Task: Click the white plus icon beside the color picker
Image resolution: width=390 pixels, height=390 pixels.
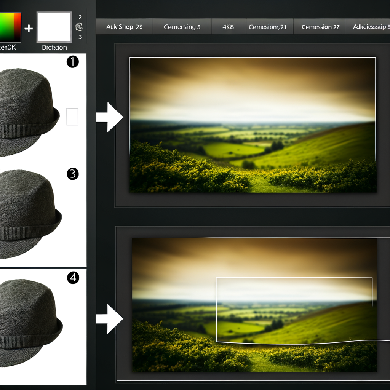Action: pyautogui.click(x=29, y=28)
